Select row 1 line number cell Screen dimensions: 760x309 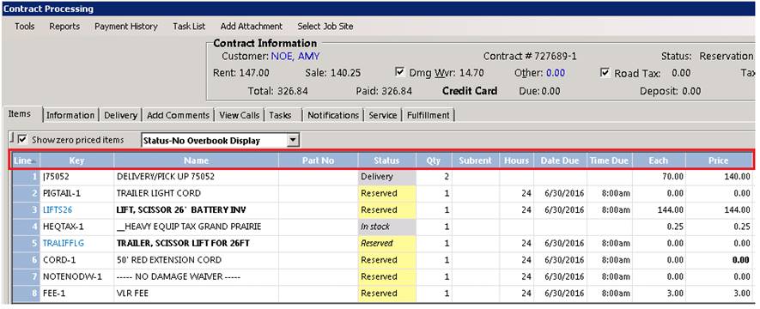pos(26,177)
